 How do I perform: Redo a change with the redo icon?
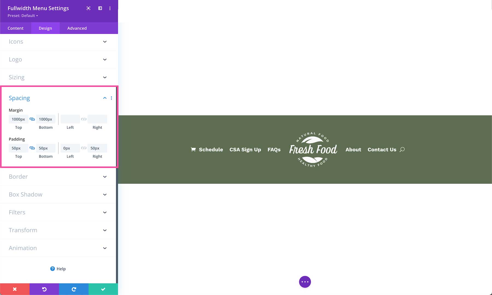pyautogui.click(x=74, y=289)
